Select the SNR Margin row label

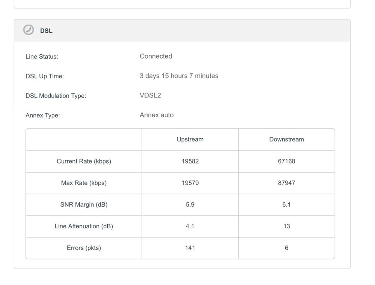83,204
